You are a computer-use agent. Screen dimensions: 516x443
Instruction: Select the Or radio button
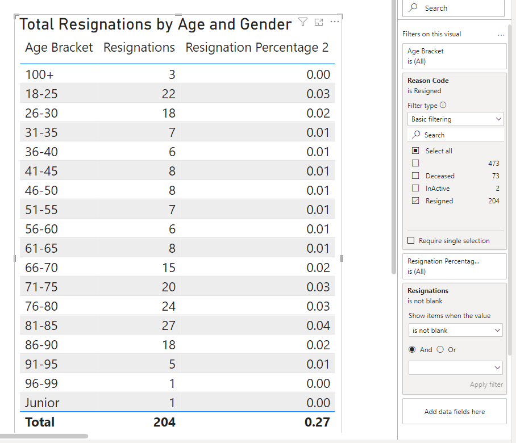click(440, 349)
